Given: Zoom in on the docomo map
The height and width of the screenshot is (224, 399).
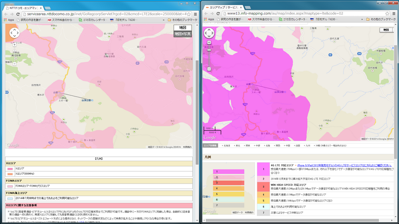Looking at the screenshot, I should point(14,45).
